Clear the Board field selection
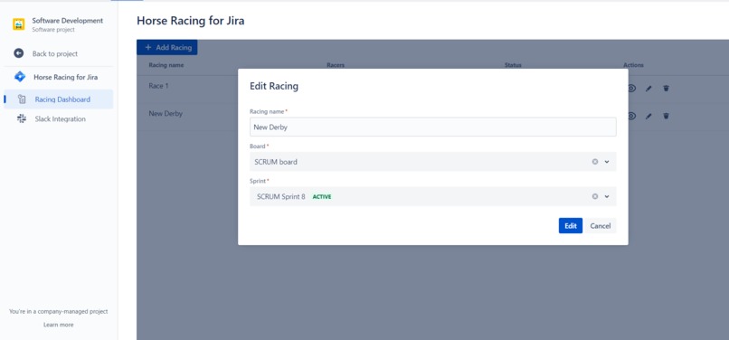Viewport: 729px width, 340px height. [x=594, y=162]
